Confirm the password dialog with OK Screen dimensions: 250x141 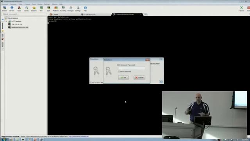tap(123, 78)
